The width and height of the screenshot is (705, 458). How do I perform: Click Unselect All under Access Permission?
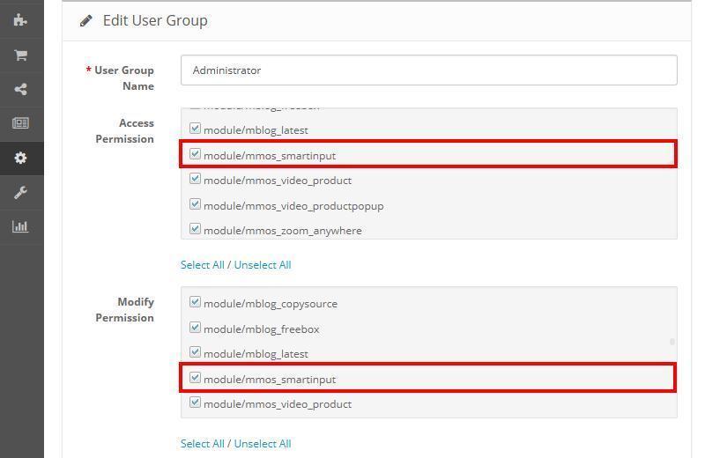pos(263,265)
